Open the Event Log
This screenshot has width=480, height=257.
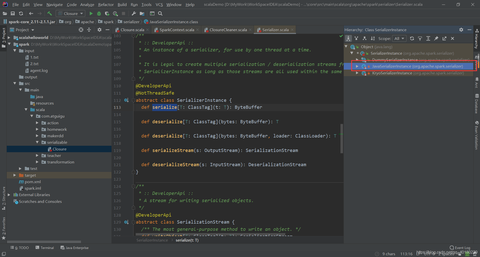click(x=460, y=248)
